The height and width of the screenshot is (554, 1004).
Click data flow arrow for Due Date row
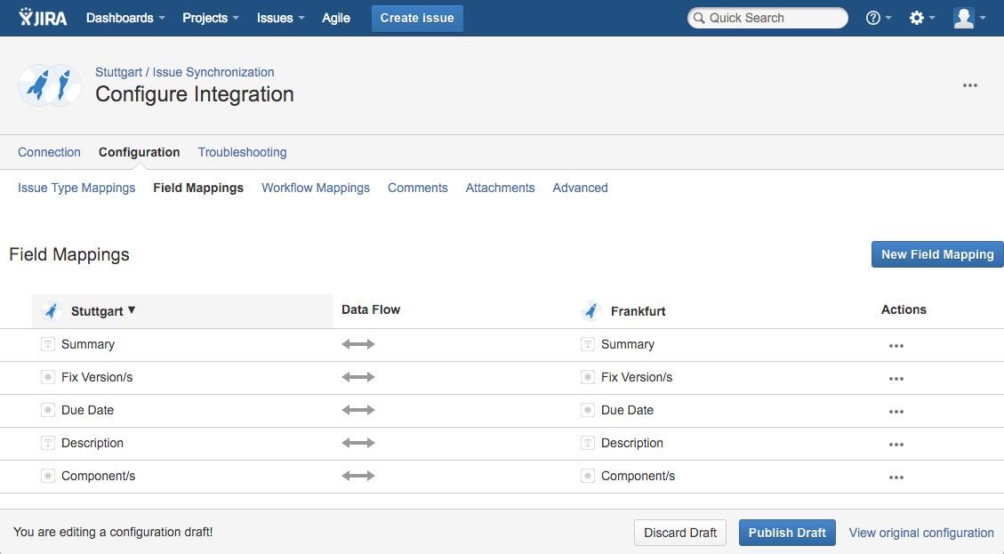(357, 410)
